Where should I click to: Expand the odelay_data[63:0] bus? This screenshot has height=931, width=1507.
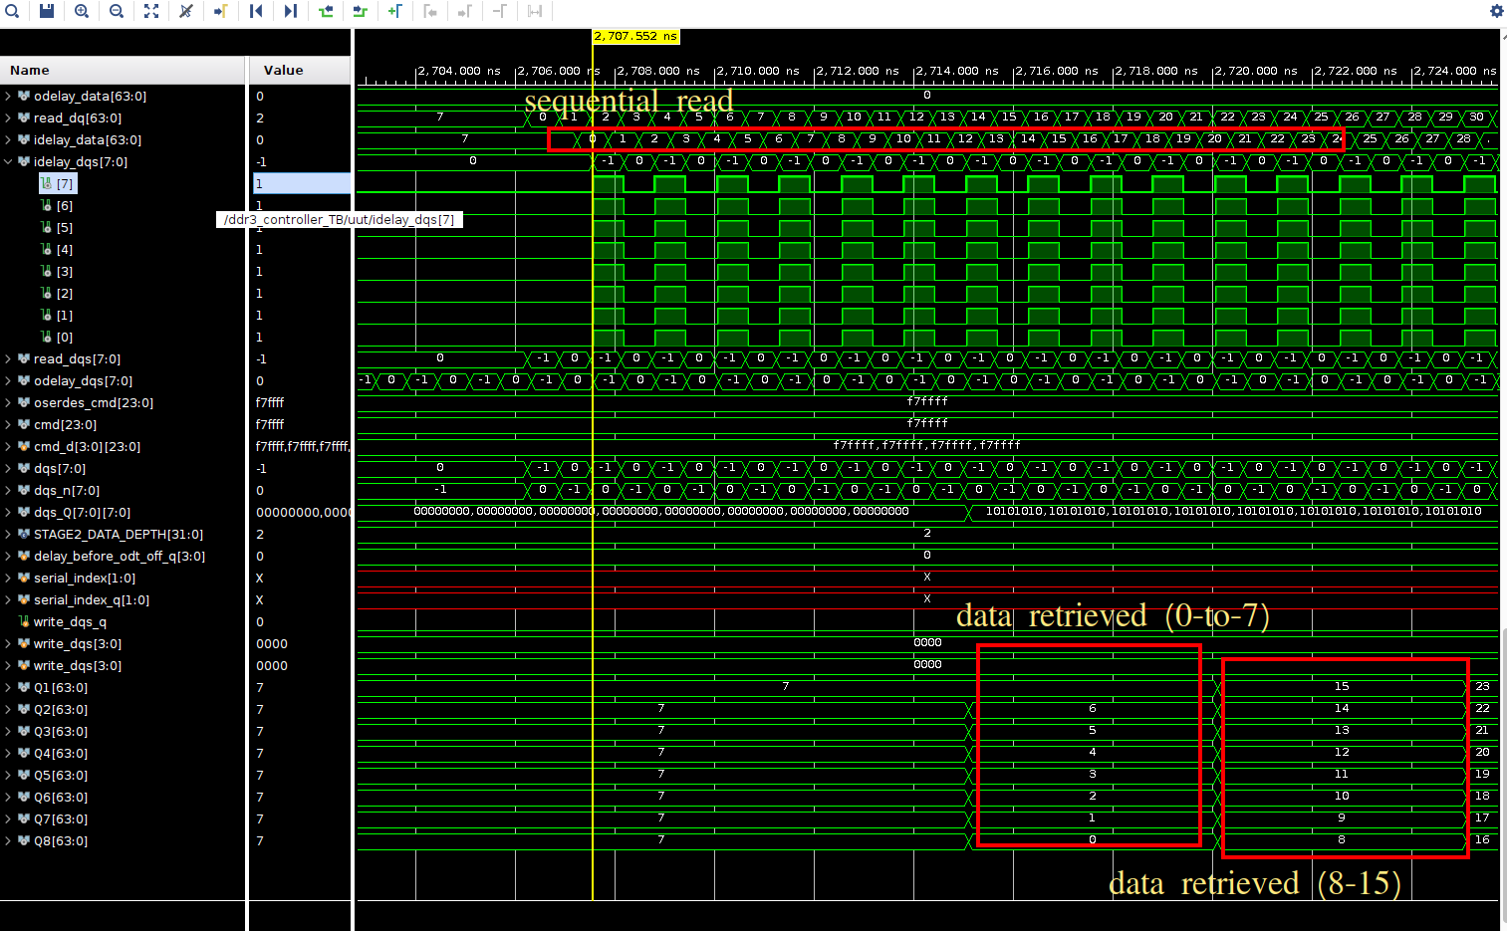click(9, 97)
